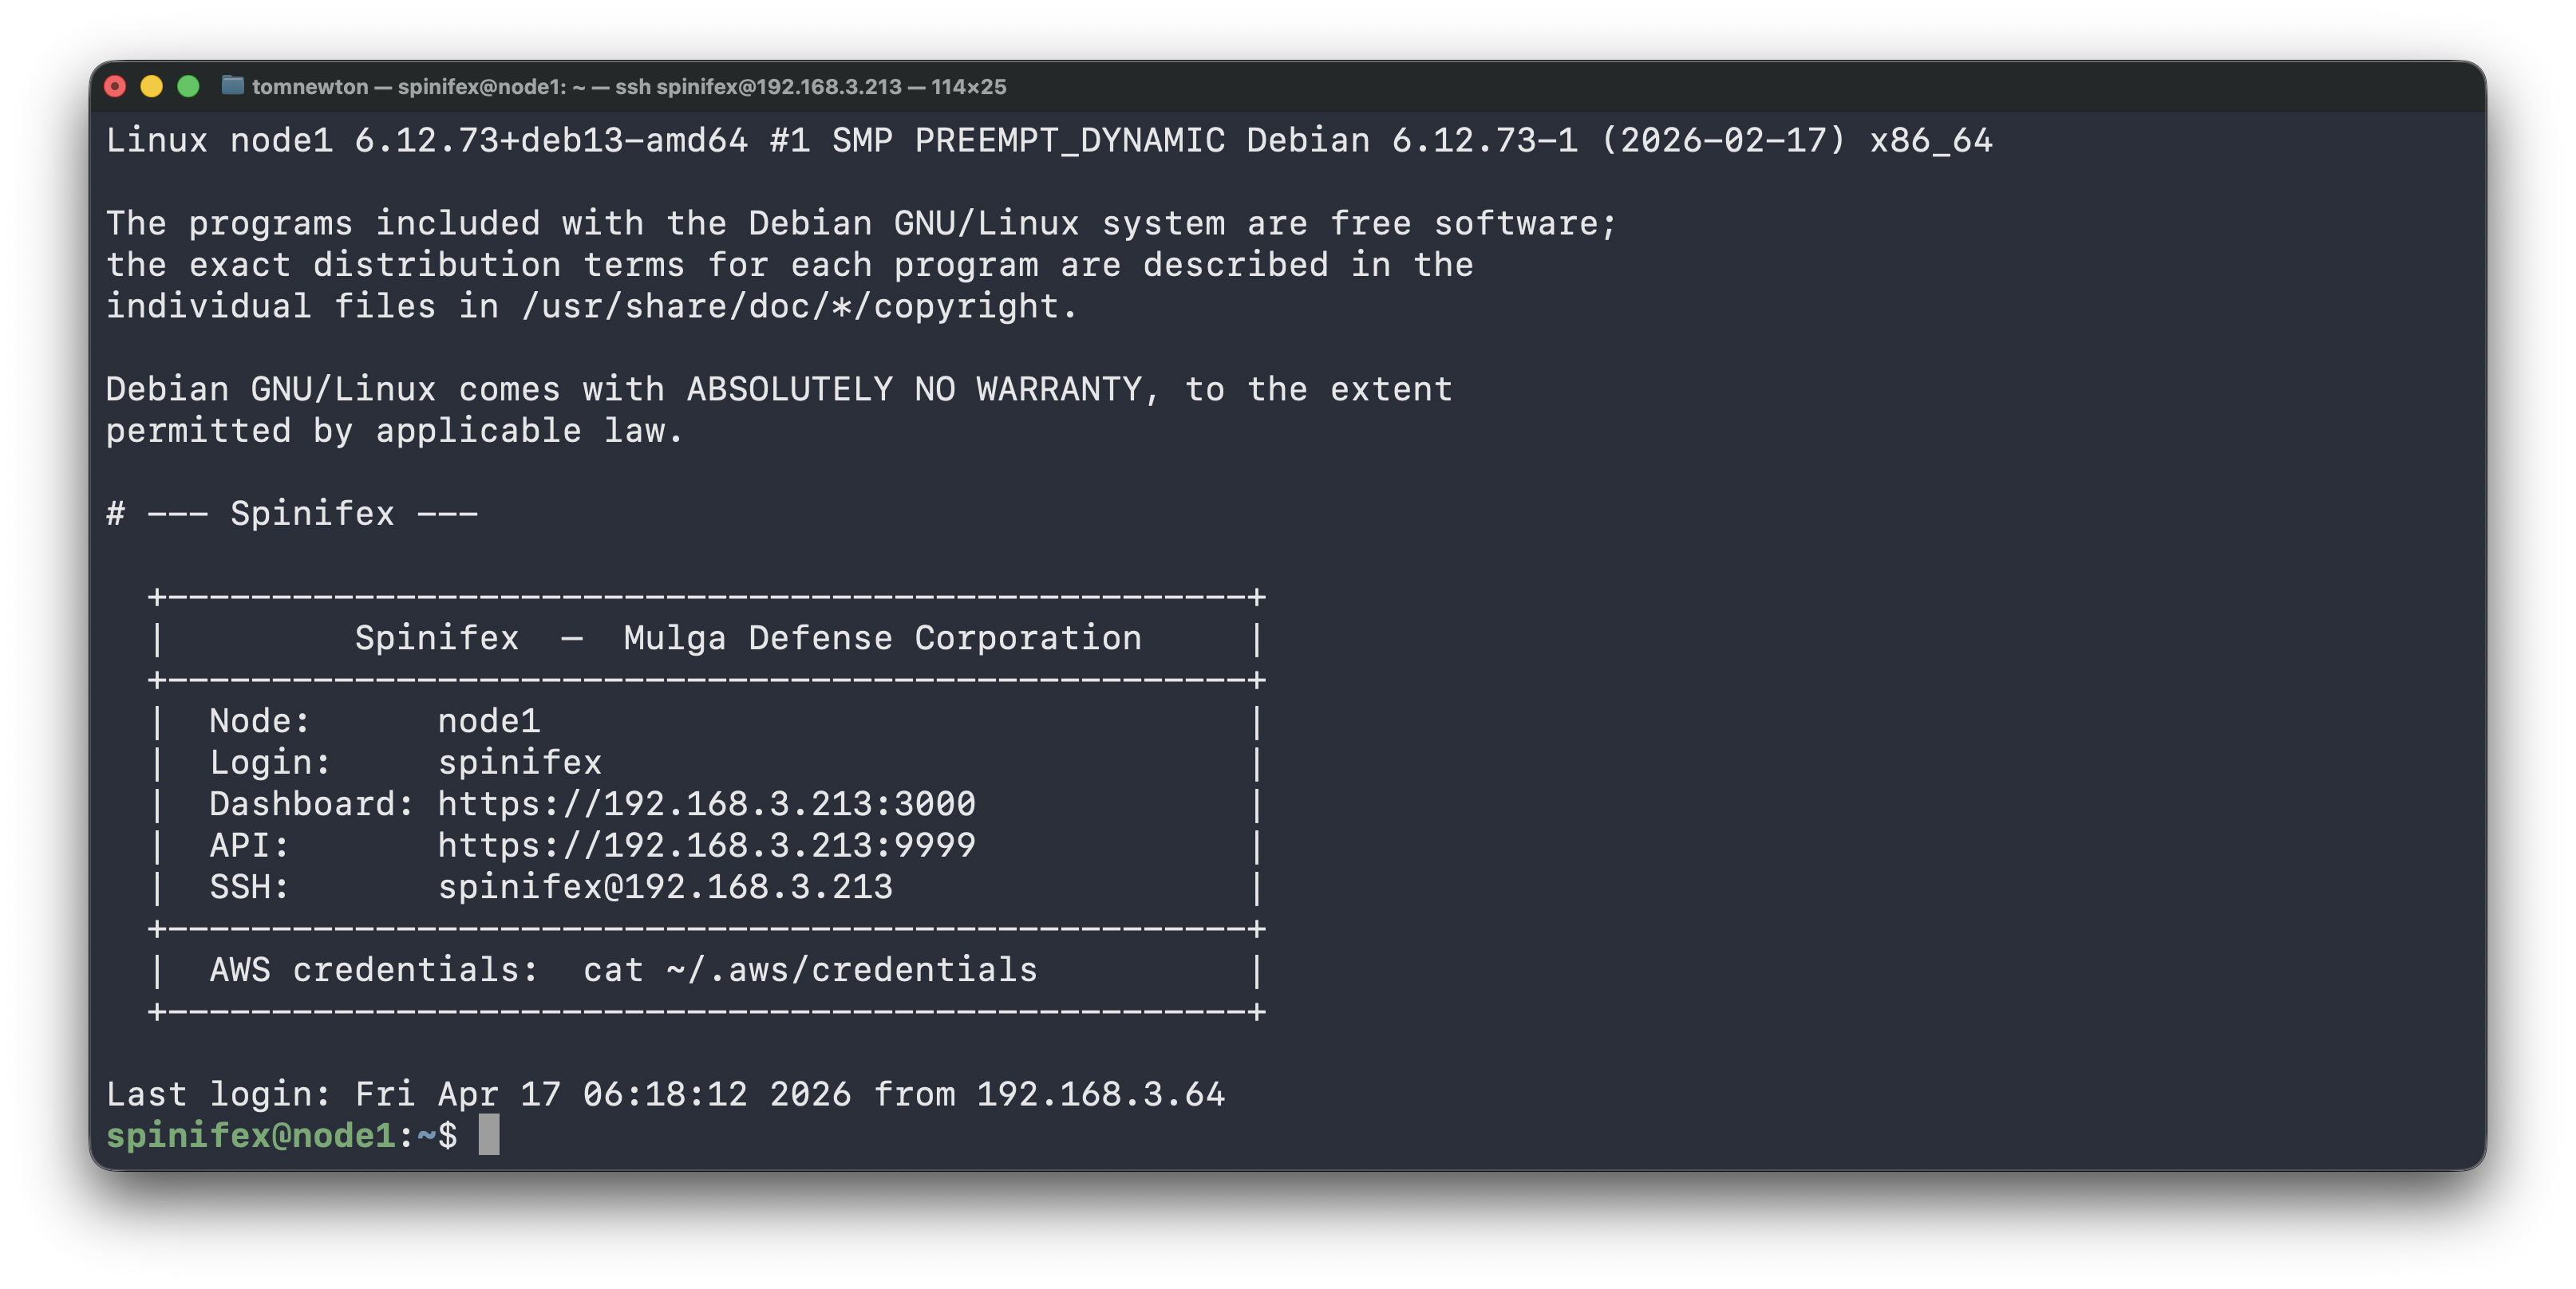Maximize the terminal using the green button
2576x1289 pixels.
point(188,87)
